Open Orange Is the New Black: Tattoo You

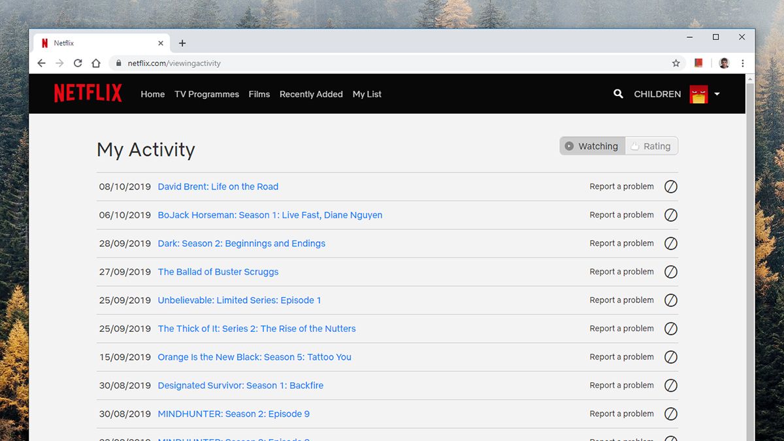(x=255, y=357)
